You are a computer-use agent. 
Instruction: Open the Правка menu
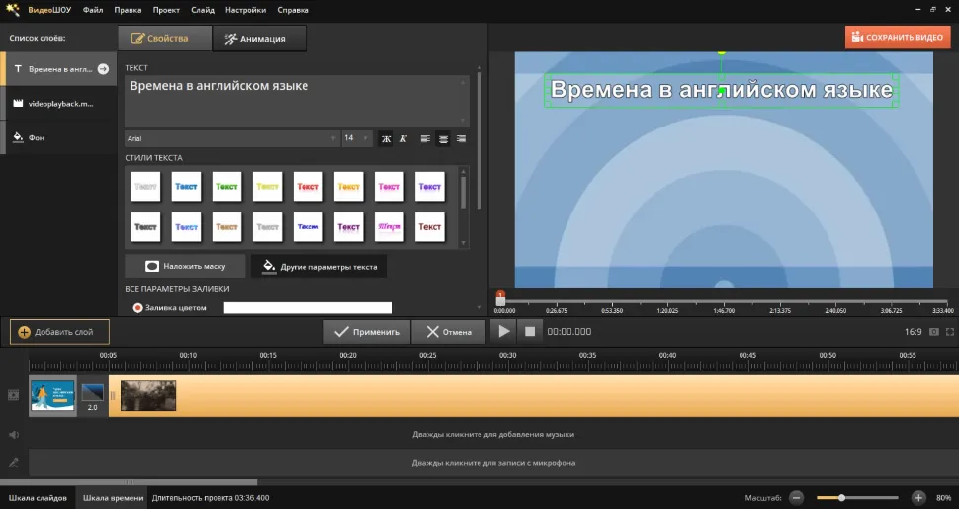coord(128,10)
